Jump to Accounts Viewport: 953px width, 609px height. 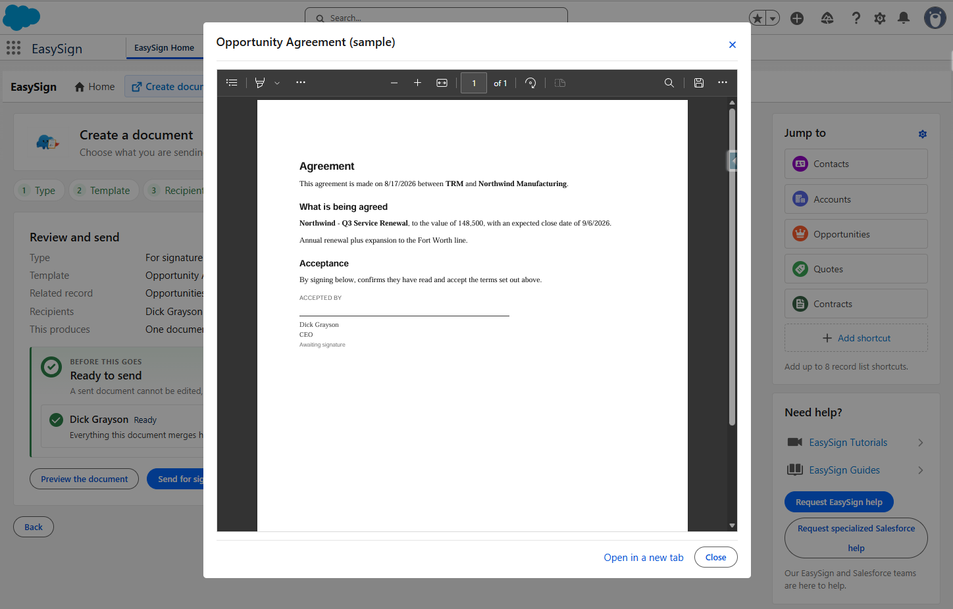856,199
